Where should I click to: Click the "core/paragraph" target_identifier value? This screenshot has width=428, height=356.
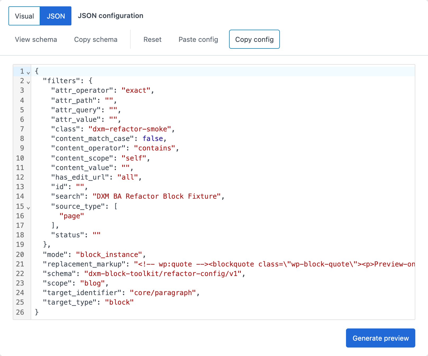pos(163,293)
